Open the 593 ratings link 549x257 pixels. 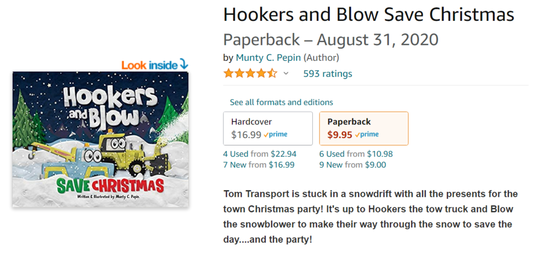pyautogui.click(x=328, y=73)
